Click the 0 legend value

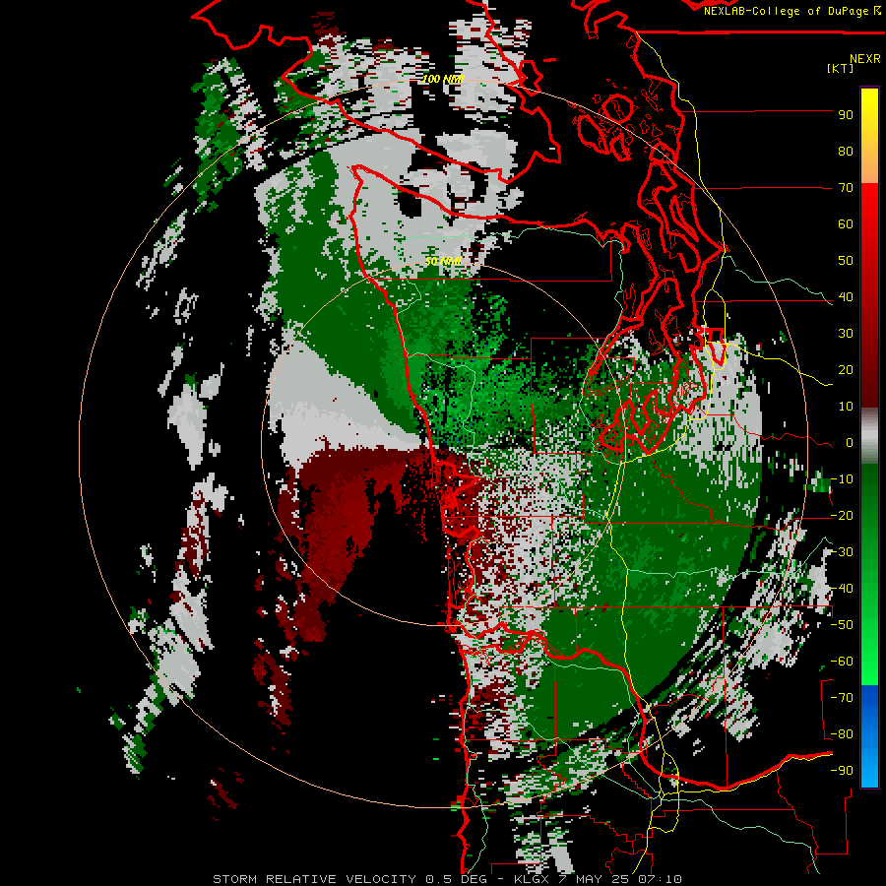point(850,442)
